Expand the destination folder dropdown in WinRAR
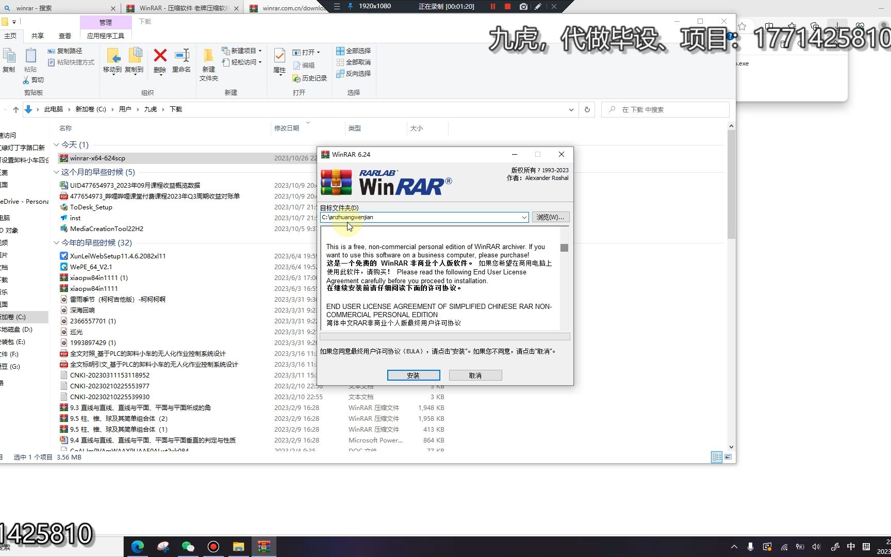Screen dimensions: 891x557 524,218
